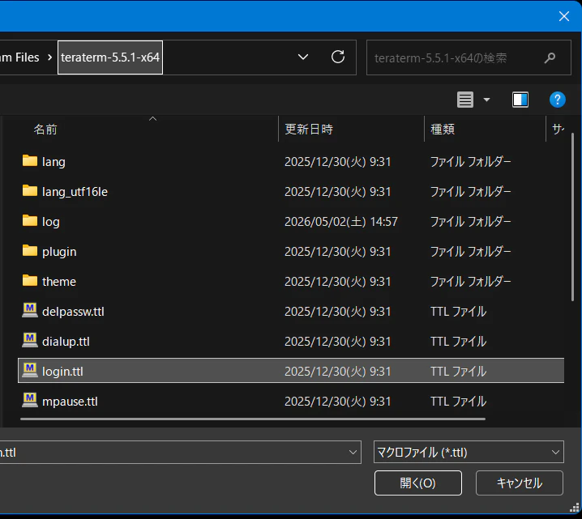
Task: Select the mpause.ttl file name
Action: point(70,402)
